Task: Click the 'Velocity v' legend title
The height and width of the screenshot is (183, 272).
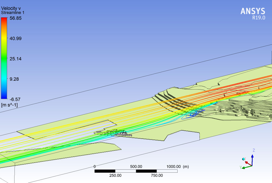Action: pos(11,8)
